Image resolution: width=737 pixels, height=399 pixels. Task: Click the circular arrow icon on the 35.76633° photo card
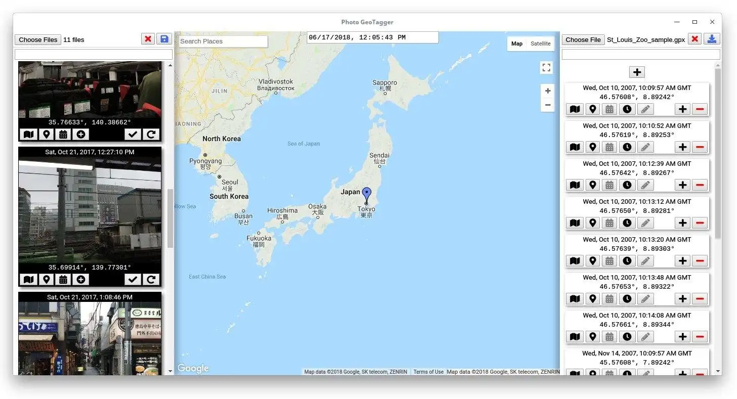pos(151,134)
